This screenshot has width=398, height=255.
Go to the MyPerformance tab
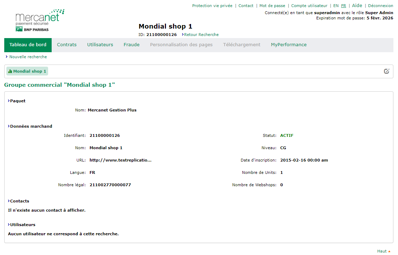pos(289,45)
